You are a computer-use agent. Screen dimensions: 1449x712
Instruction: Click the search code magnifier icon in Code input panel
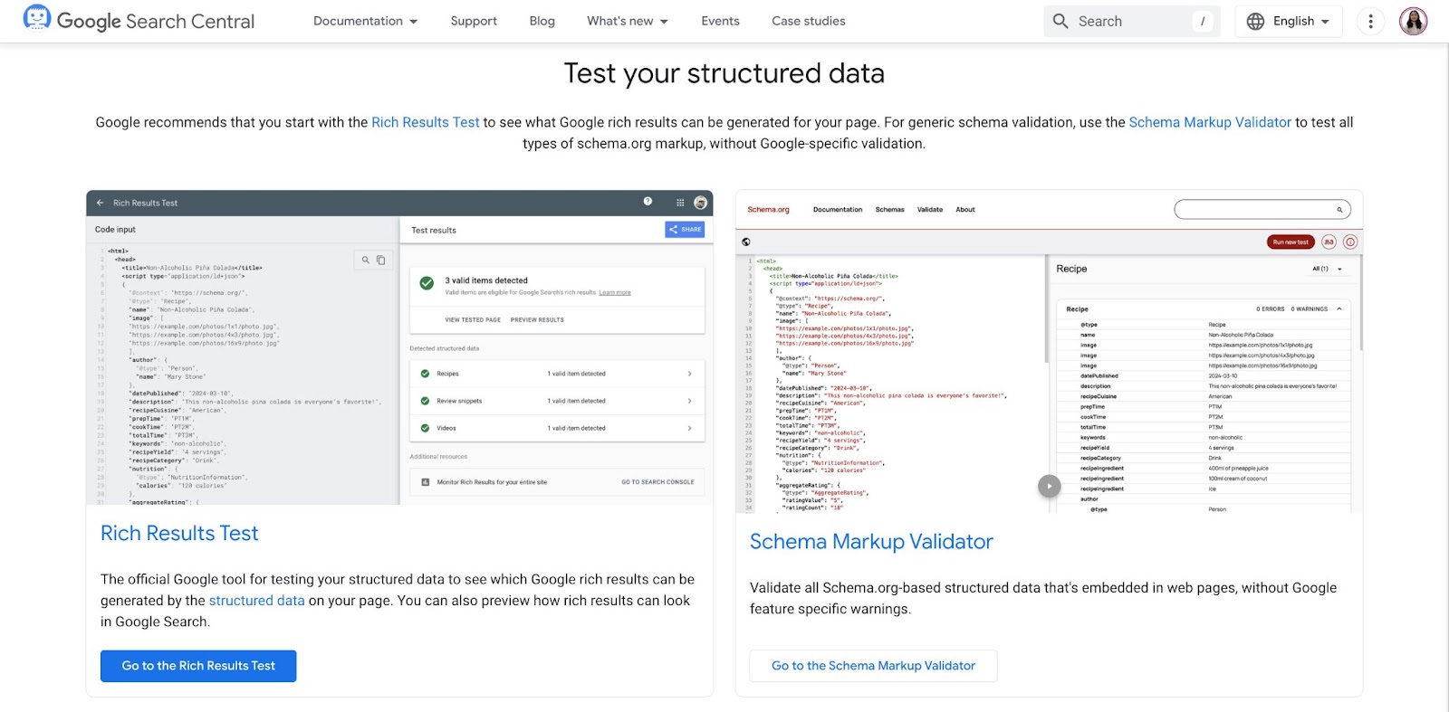coord(366,260)
